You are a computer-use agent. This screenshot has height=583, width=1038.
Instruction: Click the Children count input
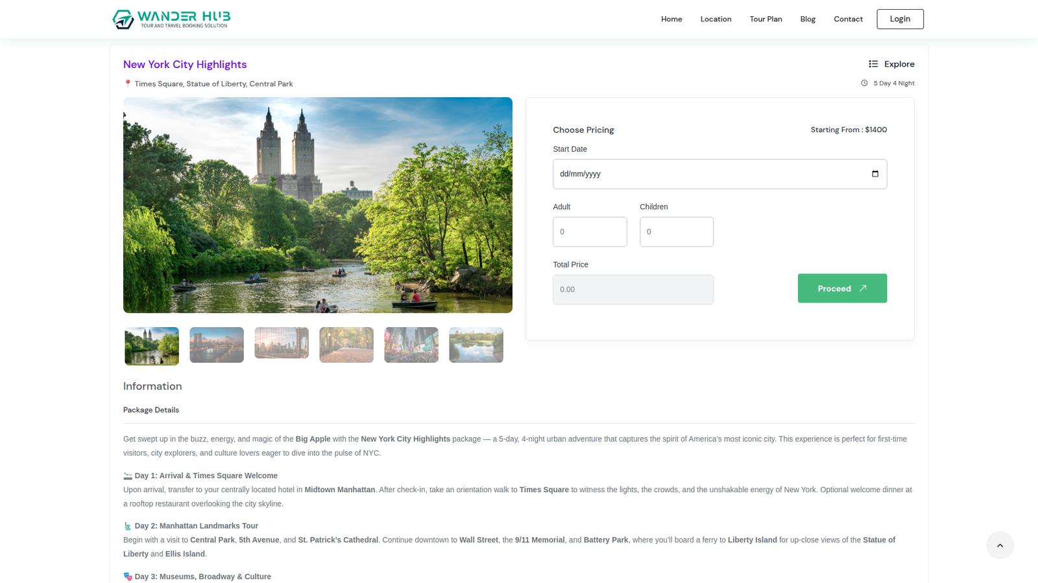click(x=676, y=232)
